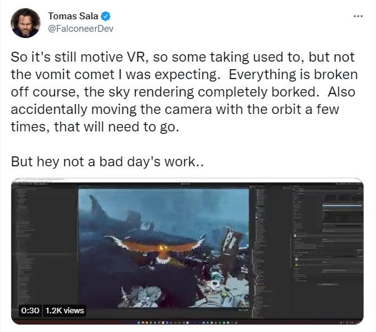The image size is (376, 332).
Task: Click the system tray in the recorded taskbar
Action: coord(348,323)
